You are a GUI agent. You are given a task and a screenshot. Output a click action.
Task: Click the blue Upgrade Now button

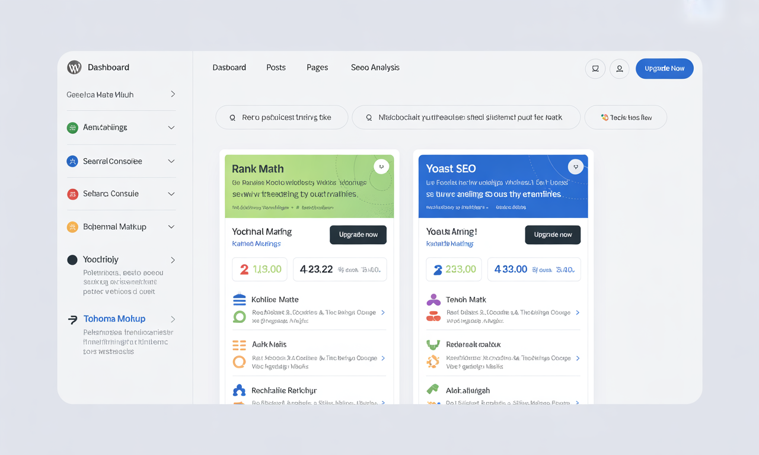(x=664, y=68)
